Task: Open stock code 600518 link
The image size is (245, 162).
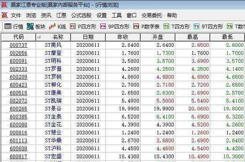Action: tap(18, 93)
